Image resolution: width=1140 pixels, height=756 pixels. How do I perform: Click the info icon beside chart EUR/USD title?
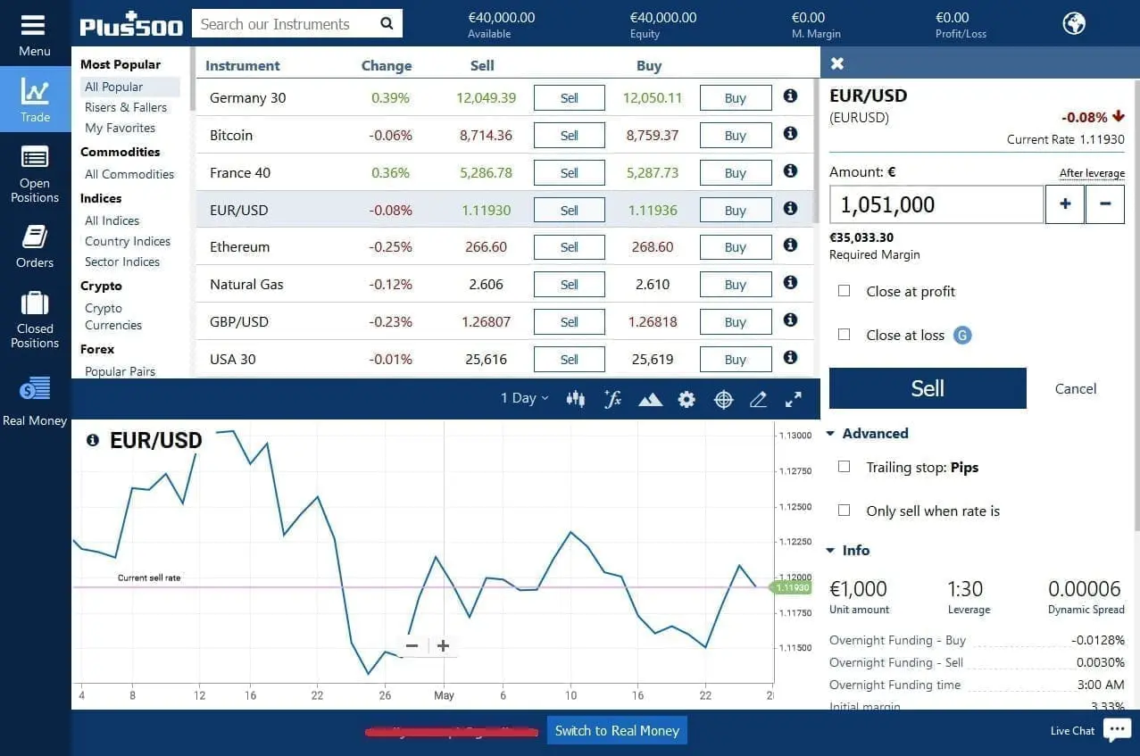click(x=92, y=440)
